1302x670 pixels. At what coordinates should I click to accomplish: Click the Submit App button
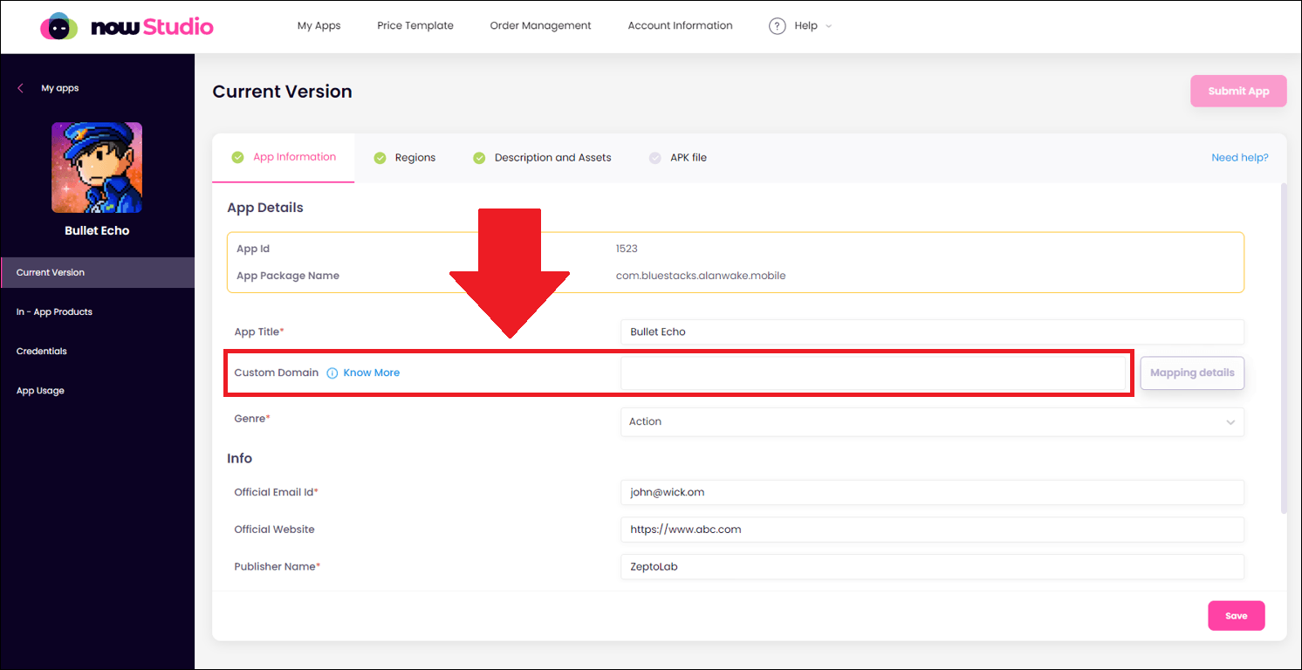pyautogui.click(x=1238, y=91)
